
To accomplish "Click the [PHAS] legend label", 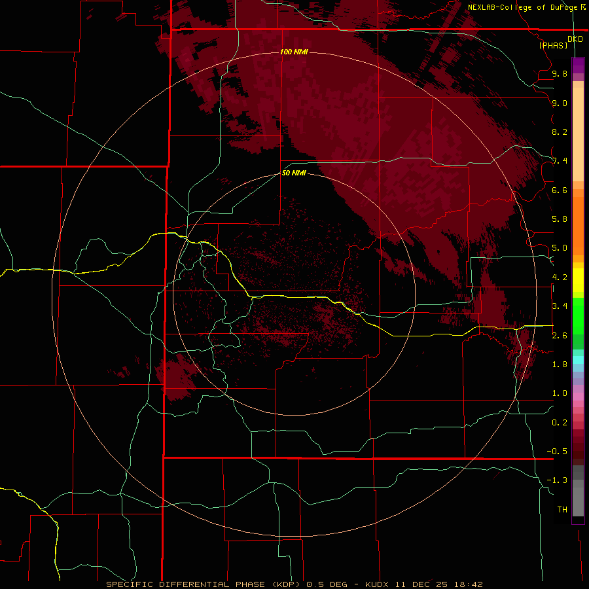I will (553, 46).
